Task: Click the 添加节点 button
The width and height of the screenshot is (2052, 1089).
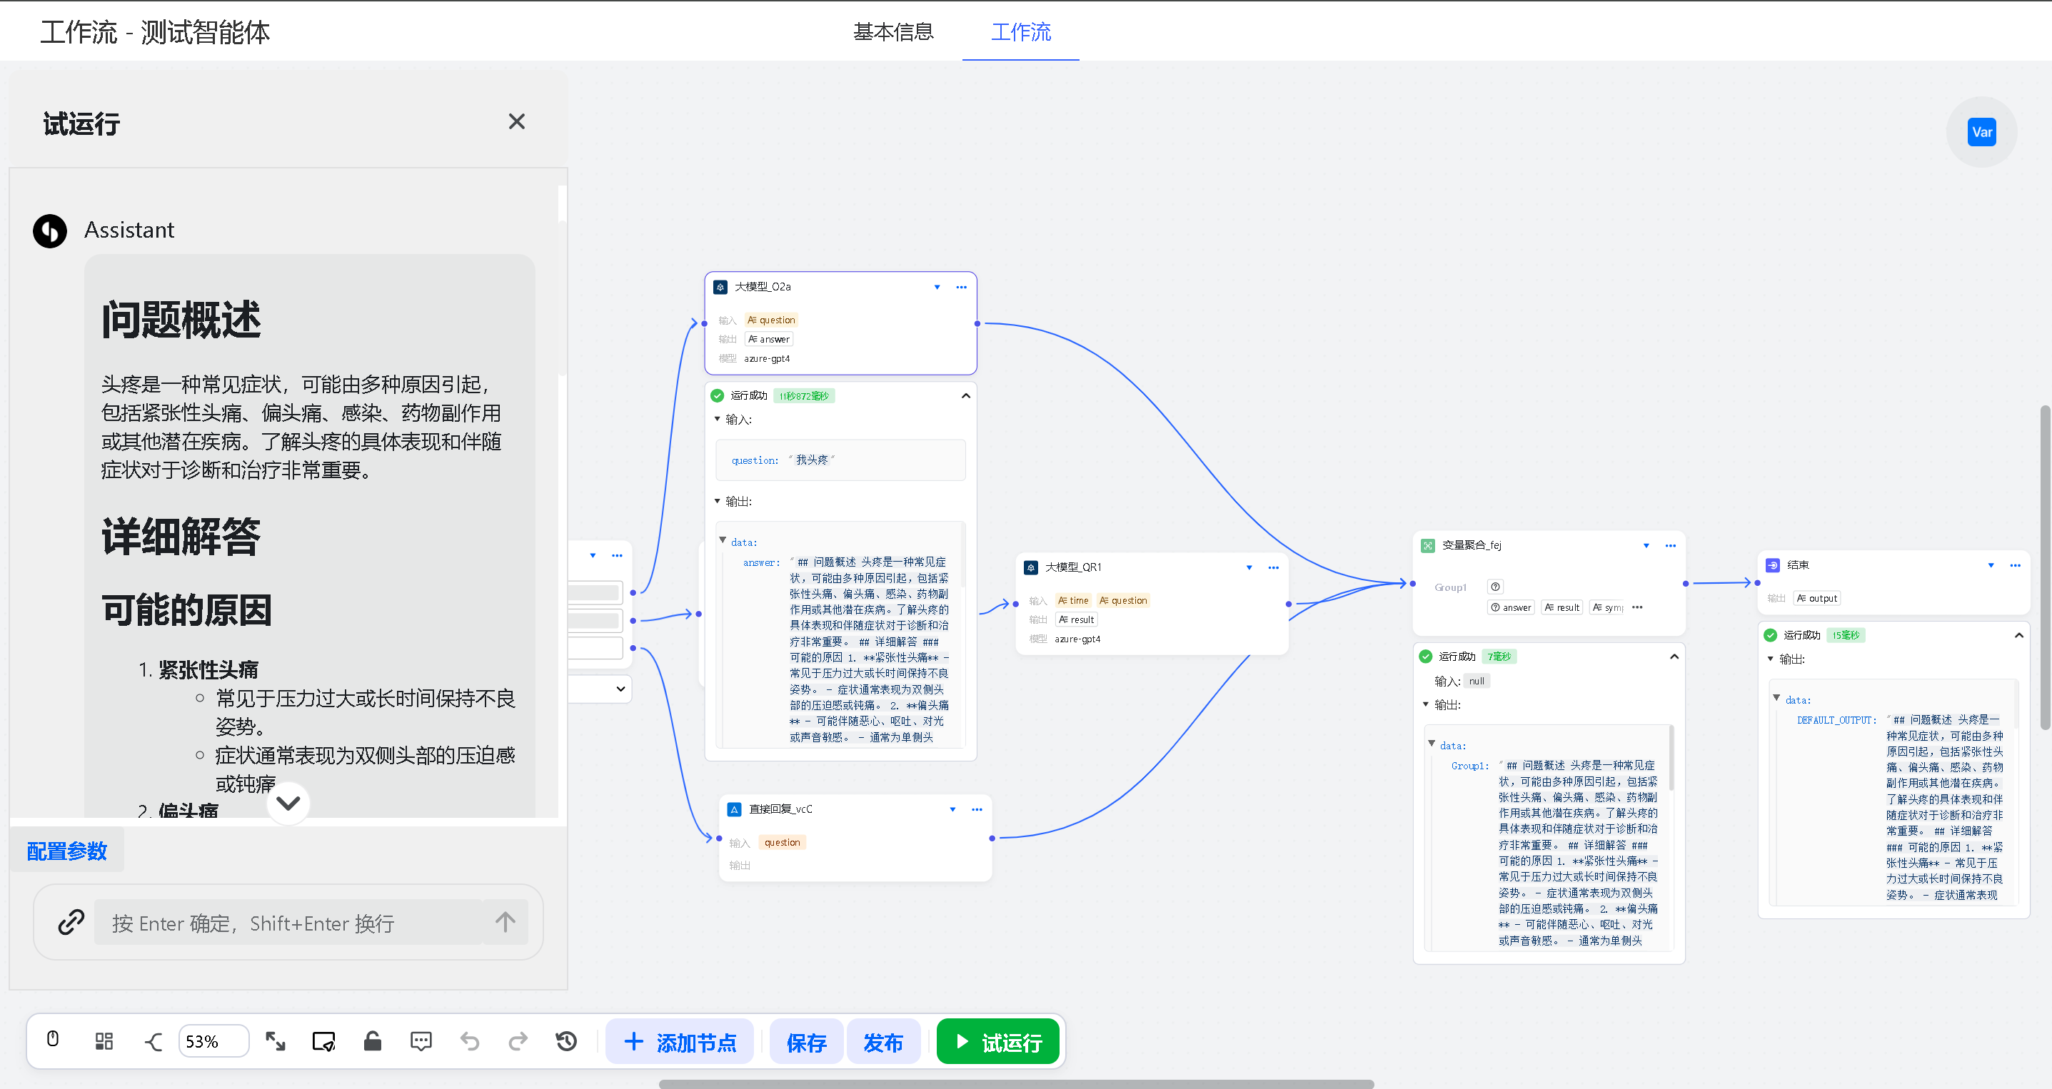Action: coord(680,1041)
